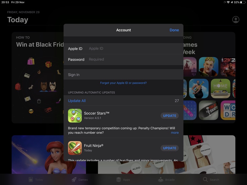The image size is (247, 185).
Task: Open the castle silhouette game icon
Action: pos(190,67)
